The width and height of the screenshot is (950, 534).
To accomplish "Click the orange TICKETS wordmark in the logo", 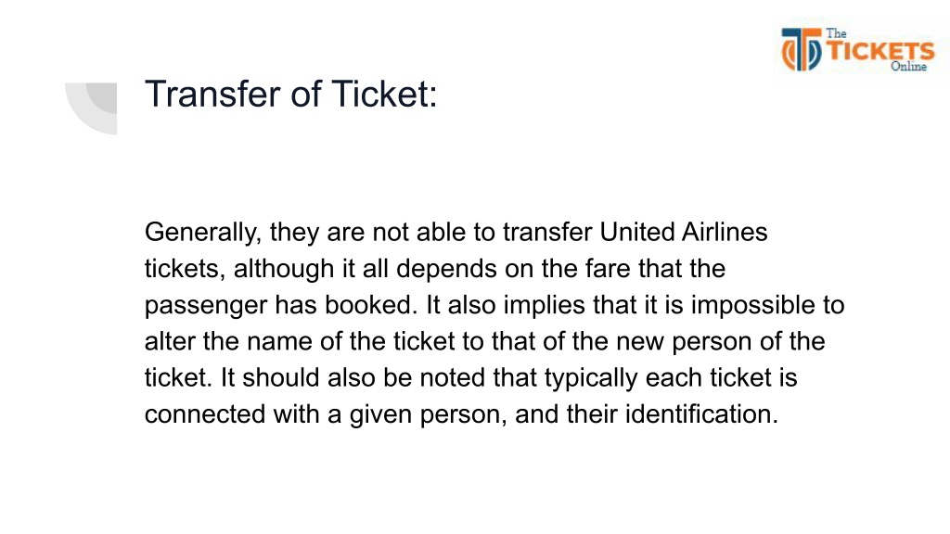I will (881, 51).
